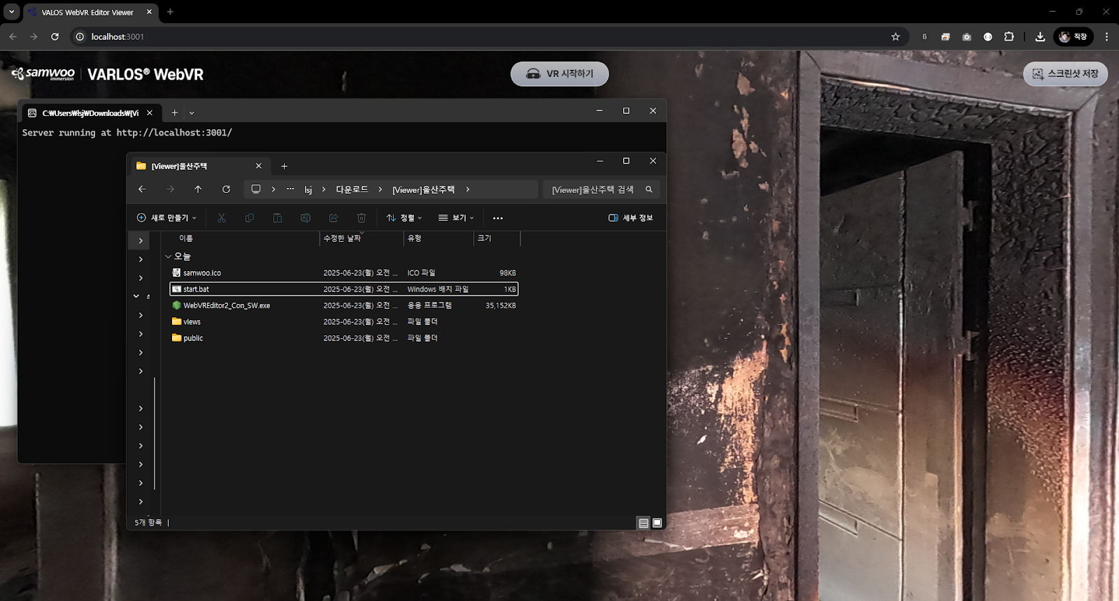Screen dimensions: 1119x601
Task: Click the 다운로드 breadcrumb item
Action: (x=352, y=189)
